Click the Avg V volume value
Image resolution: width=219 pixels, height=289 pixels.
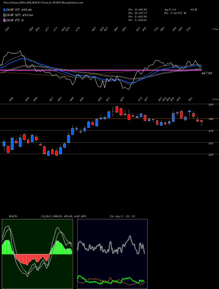170,10
